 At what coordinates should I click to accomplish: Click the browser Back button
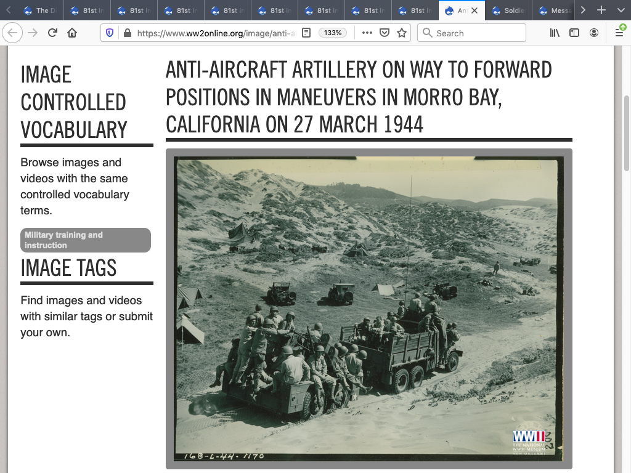tap(13, 33)
